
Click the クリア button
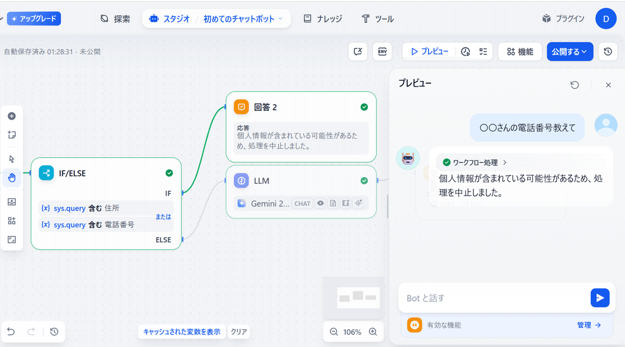point(239,331)
